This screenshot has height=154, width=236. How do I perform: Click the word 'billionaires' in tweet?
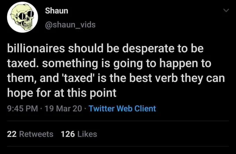point(36,48)
